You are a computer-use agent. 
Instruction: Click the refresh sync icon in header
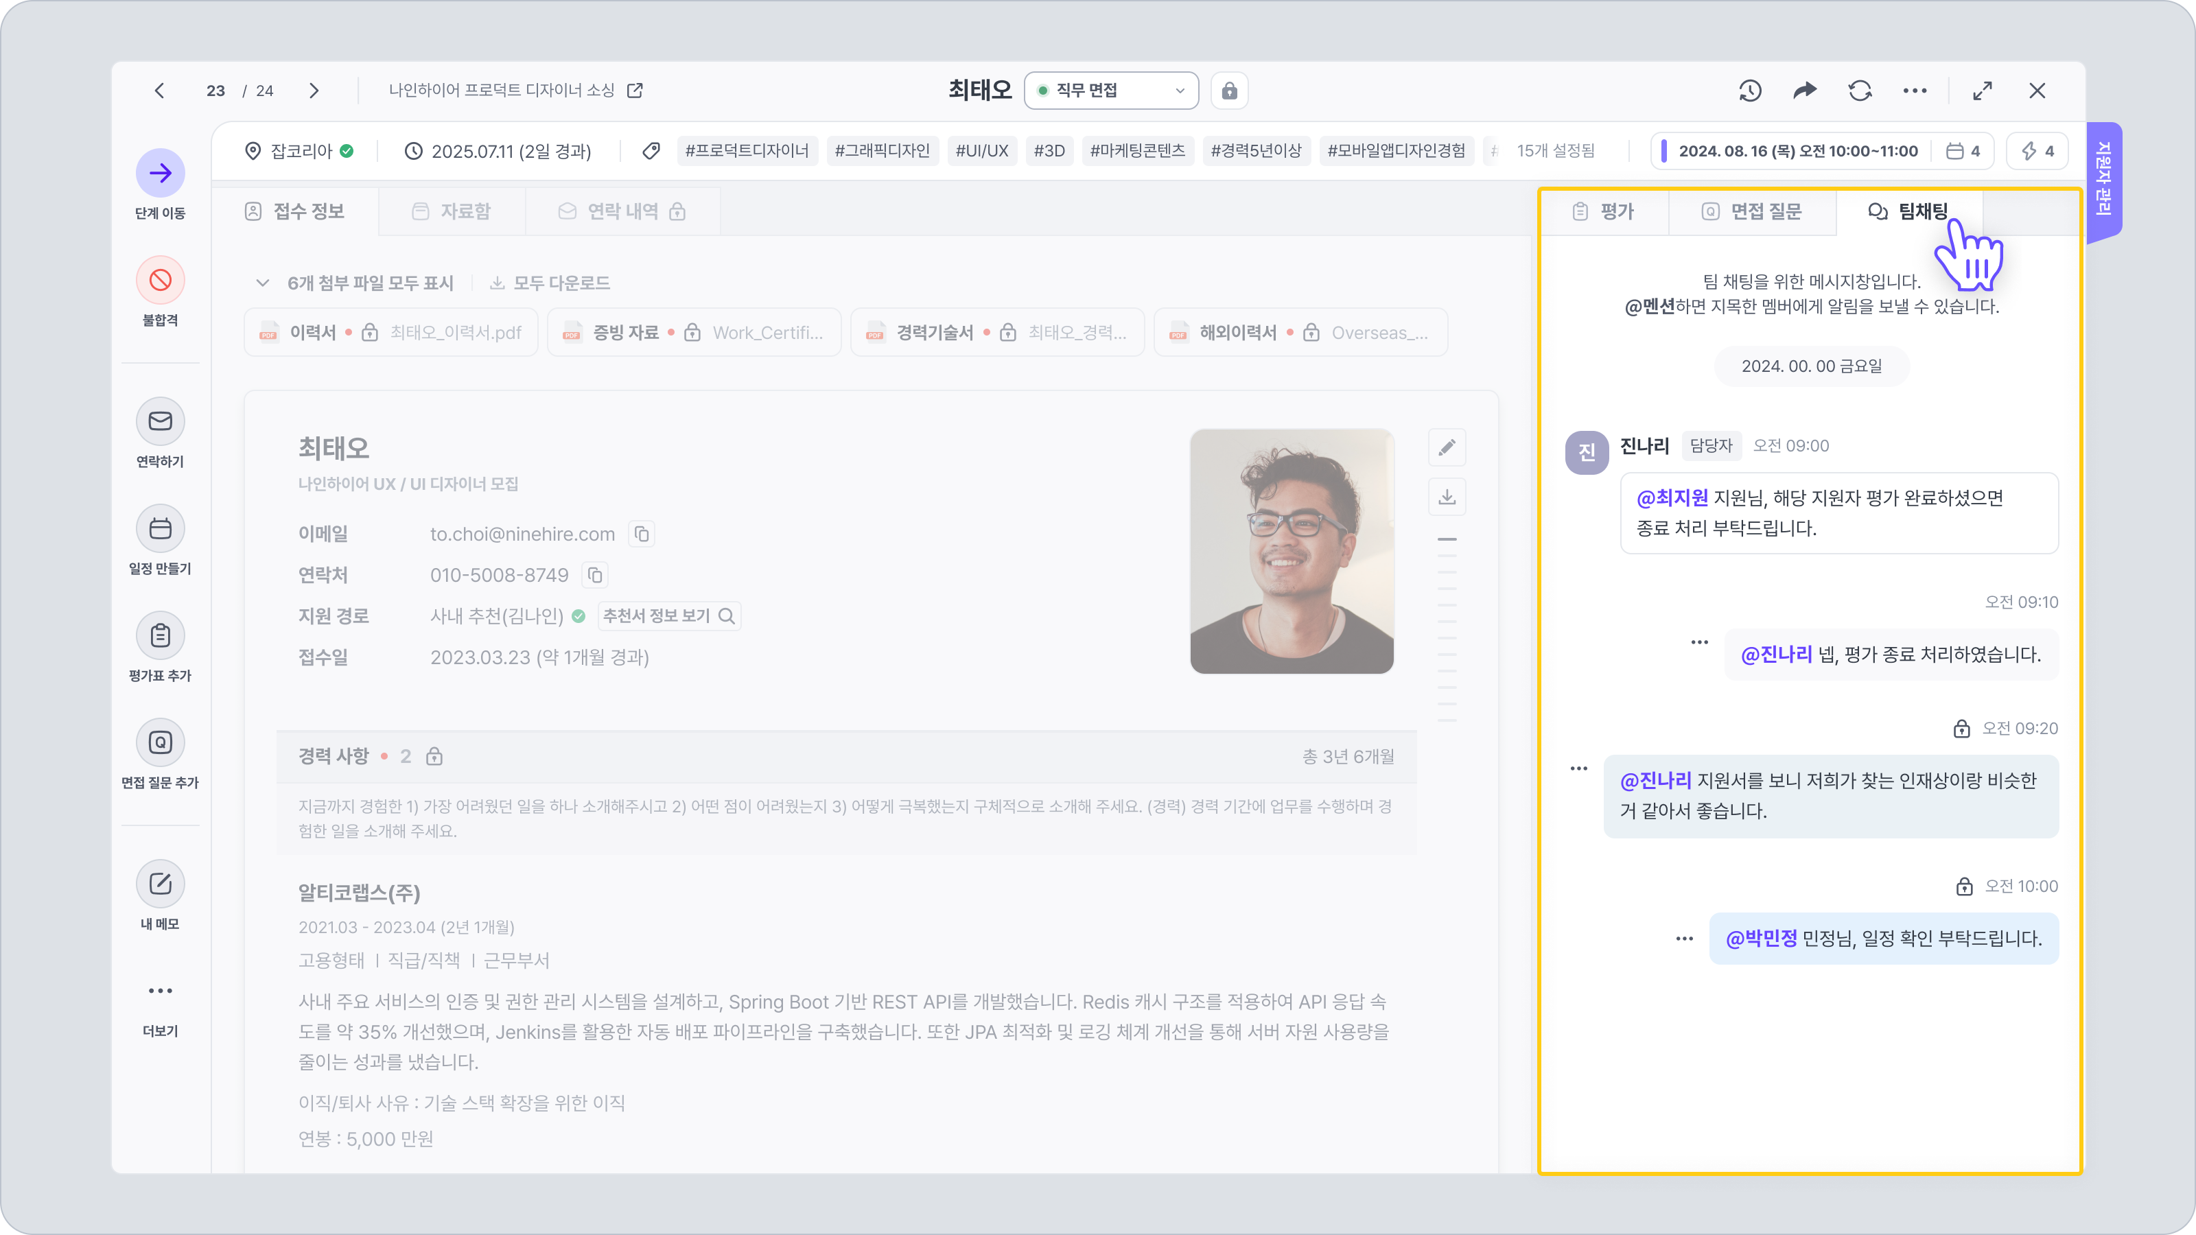pos(1860,91)
